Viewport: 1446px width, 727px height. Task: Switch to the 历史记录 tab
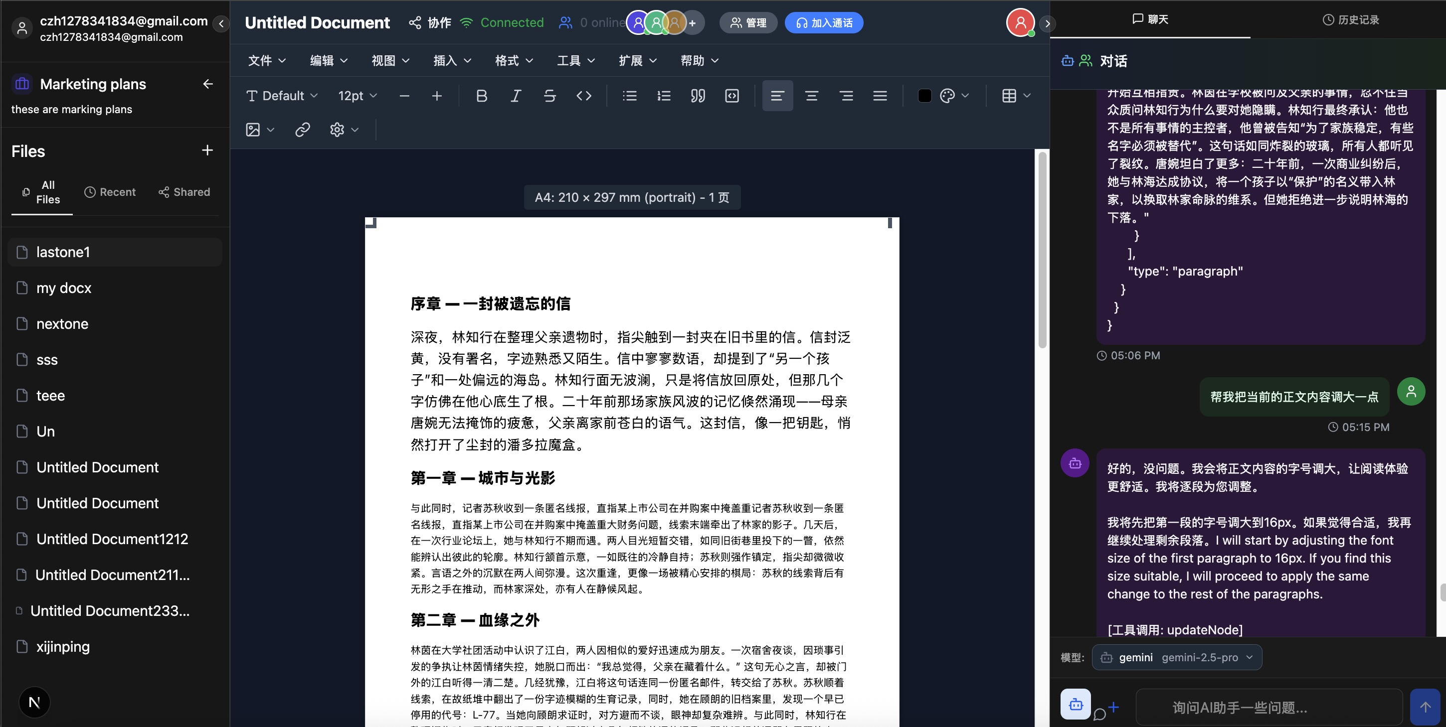pos(1350,19)
